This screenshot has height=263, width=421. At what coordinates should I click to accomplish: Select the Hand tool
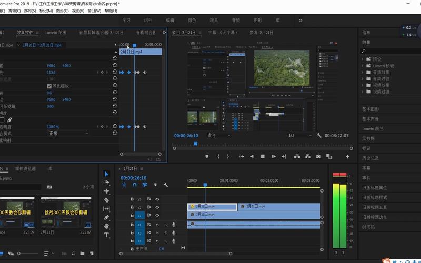tap(106, 226)
